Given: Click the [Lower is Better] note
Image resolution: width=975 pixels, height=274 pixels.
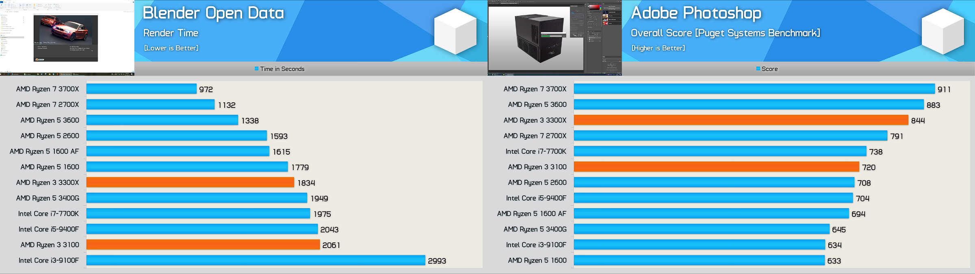Looking at the screenshot, I should pyautogui.click(x=171, y=48).
